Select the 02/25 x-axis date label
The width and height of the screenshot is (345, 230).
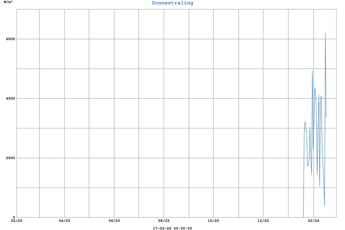[17, 221]
